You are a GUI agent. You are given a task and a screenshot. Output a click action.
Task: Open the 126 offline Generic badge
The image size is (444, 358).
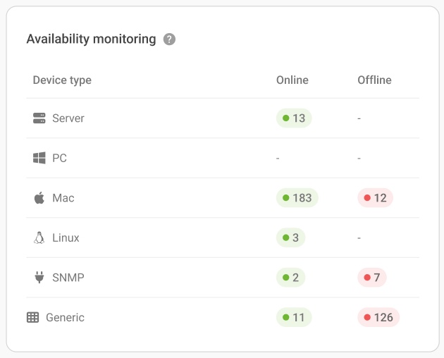coord(378,317)
